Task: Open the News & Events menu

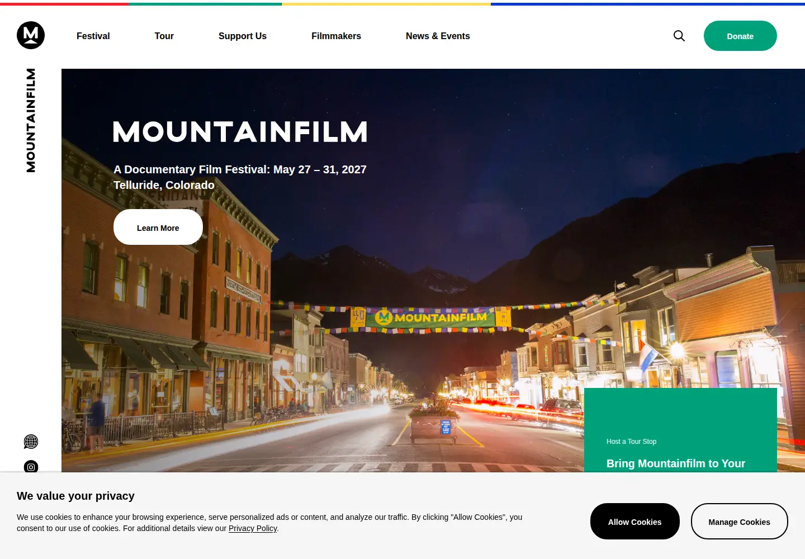Action: [438, 36]
